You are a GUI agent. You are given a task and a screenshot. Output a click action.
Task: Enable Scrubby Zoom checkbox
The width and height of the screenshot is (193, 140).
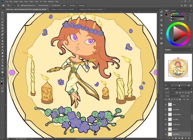[x=51, y=6]
